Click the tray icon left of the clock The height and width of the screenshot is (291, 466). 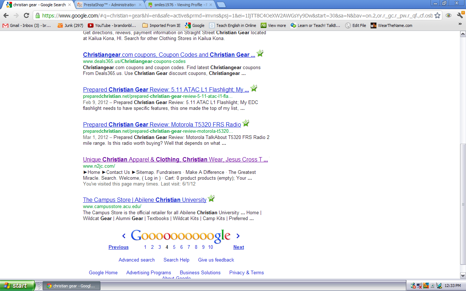coord(439,286)
